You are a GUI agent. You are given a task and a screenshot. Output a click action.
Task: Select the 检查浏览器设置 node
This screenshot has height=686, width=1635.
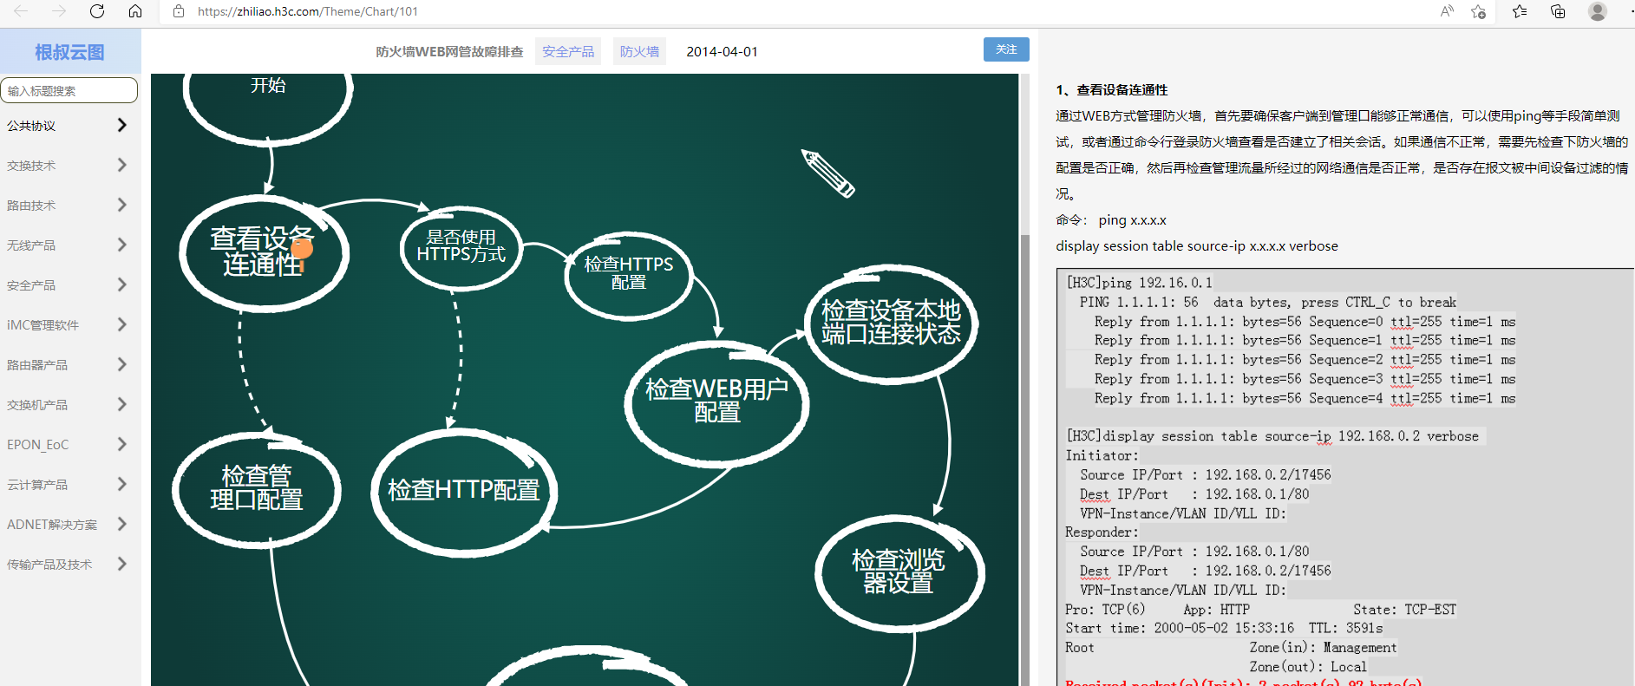899,572
